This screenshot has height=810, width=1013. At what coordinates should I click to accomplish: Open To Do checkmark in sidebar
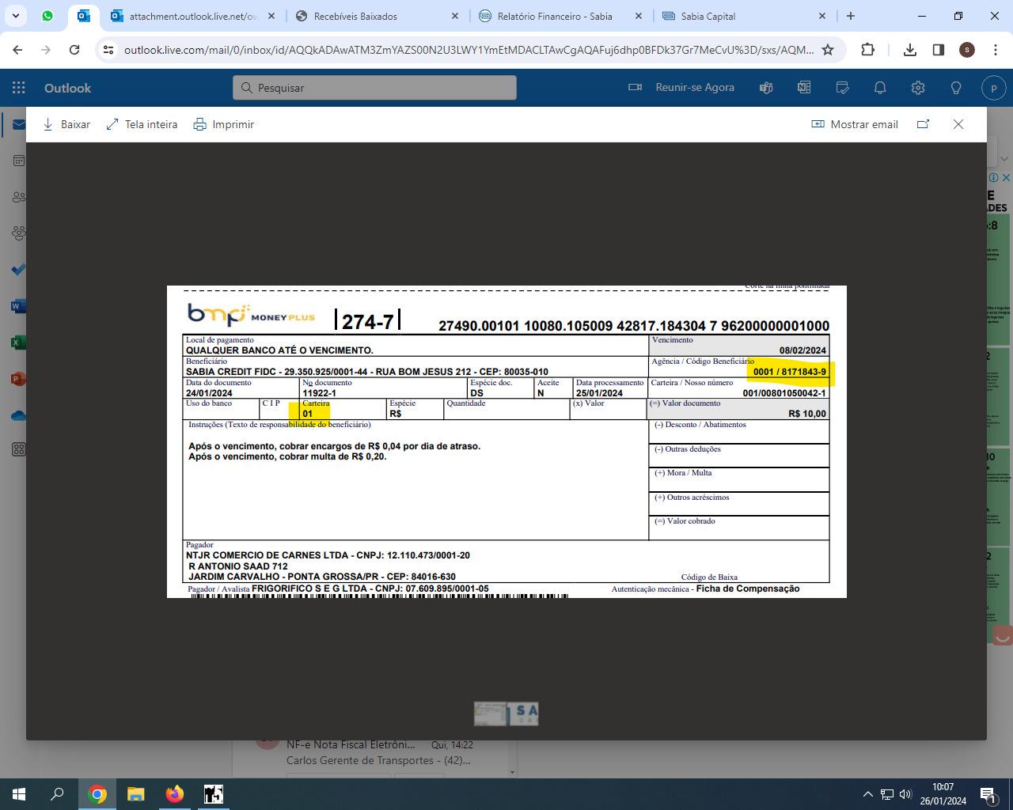[19, 270]
